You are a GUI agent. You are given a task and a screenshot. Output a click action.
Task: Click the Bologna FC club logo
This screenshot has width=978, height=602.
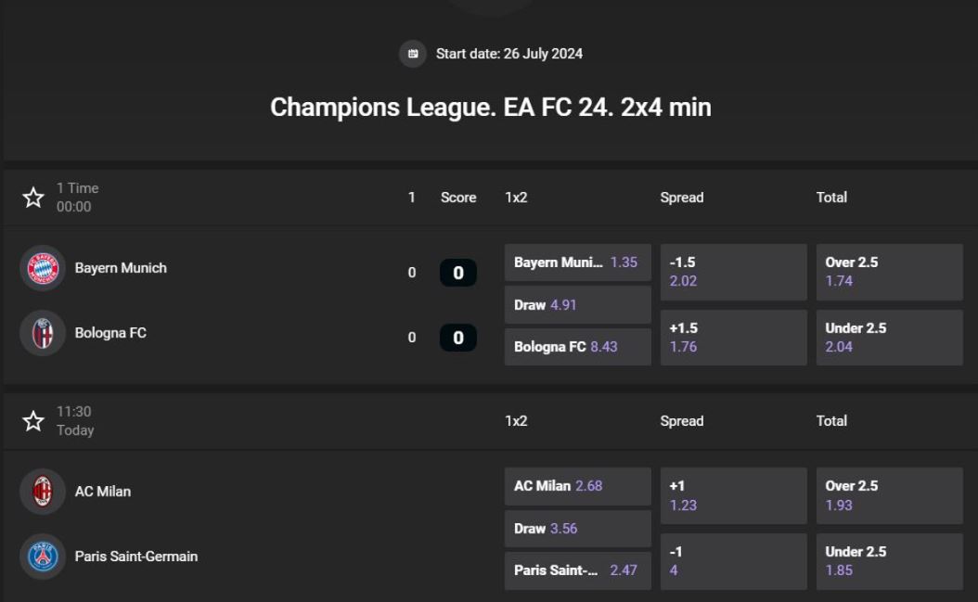(x=43, y=333)
